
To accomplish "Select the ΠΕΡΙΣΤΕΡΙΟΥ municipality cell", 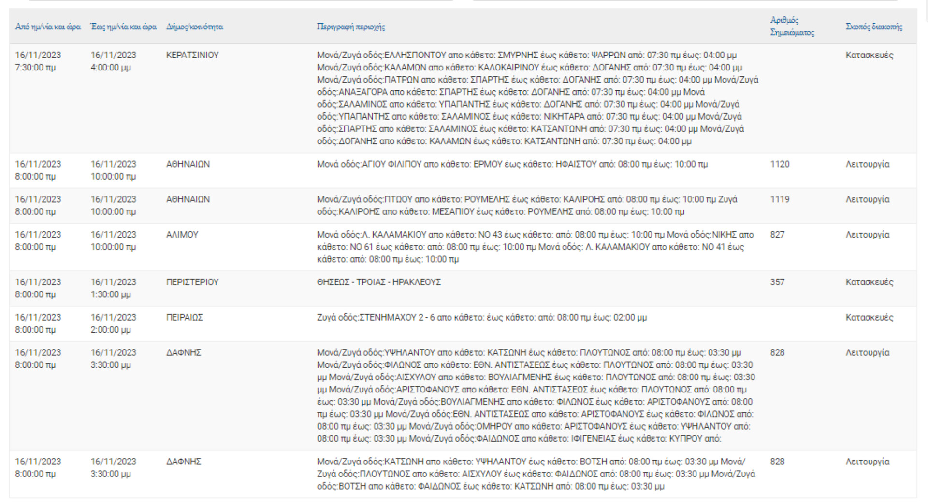I will click(192, 282).
